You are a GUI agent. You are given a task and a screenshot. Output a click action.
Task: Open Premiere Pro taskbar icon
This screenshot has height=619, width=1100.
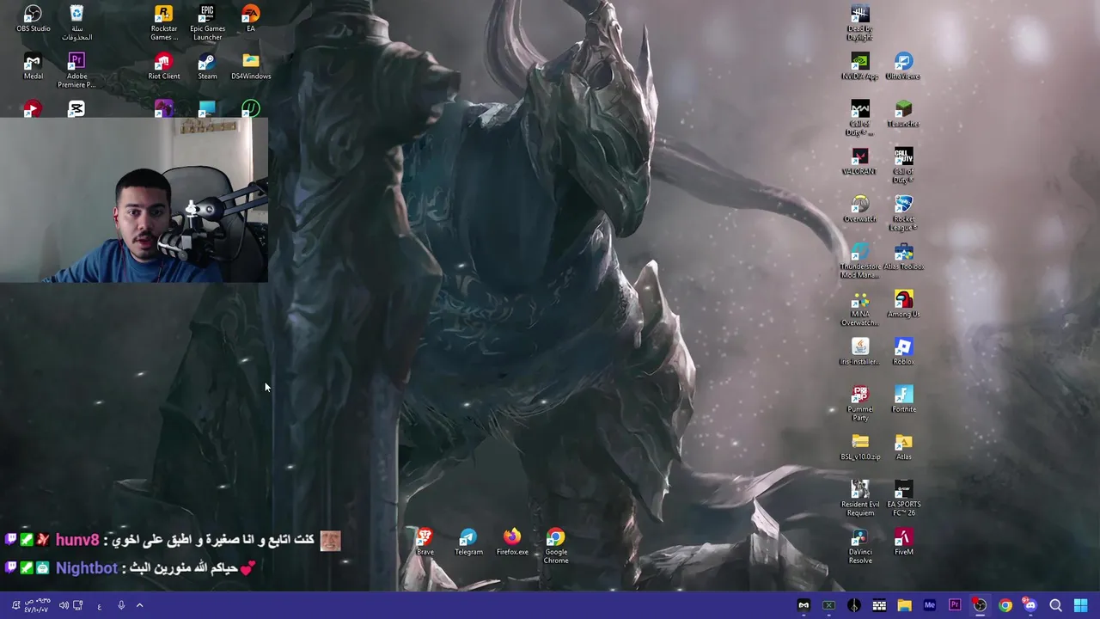(x=955, y=605)
